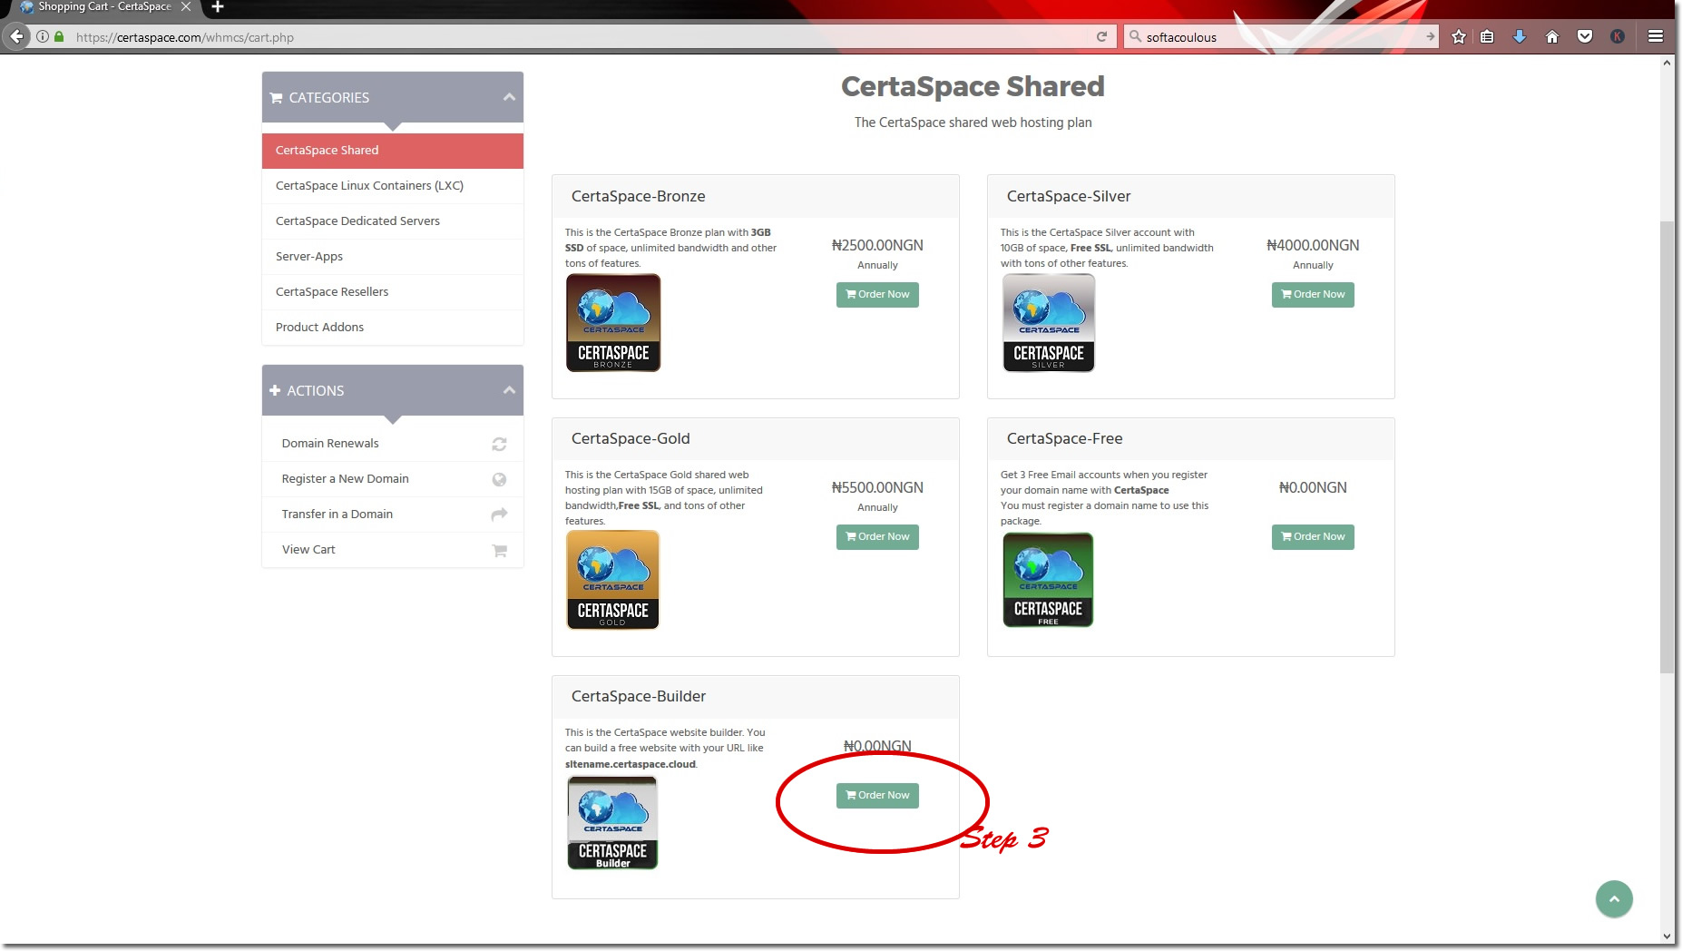This screenshot has height=951, width=1682.
Task: Order the CertaSpace-Gold plan
Action: (x=877, y=537)
